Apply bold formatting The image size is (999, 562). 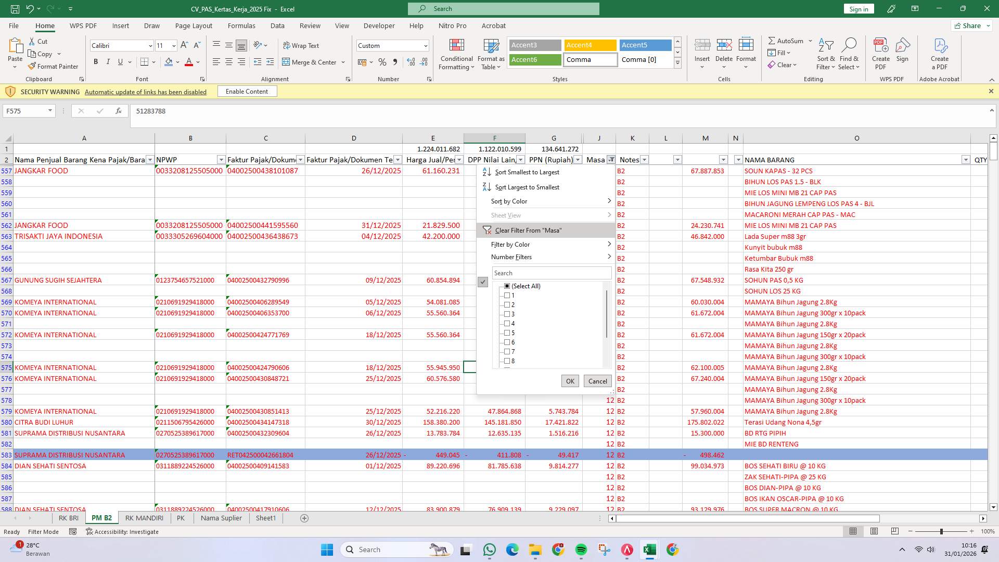(x=96, y=61)
